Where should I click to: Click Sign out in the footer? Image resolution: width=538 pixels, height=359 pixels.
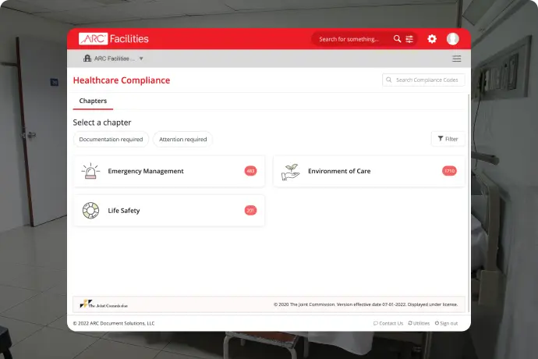[x=445, y=323]
